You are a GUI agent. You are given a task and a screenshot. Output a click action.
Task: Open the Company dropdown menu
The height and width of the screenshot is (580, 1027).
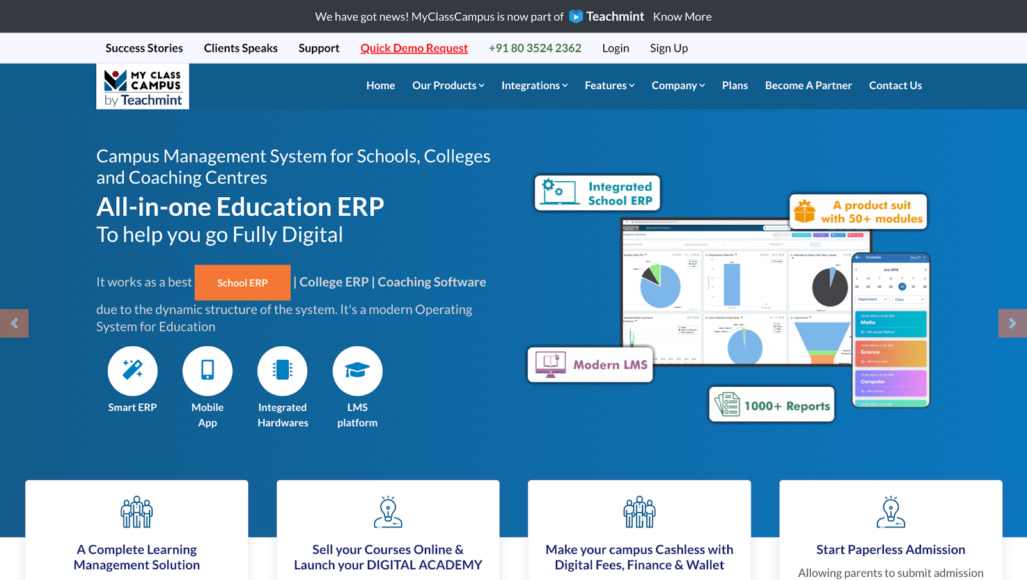pyautogui.click(x=678, y=85)
